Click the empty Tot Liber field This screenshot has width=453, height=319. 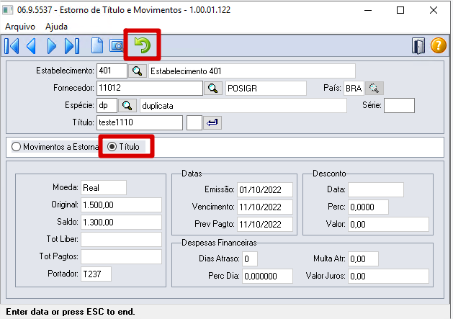(x=121, y=239)
